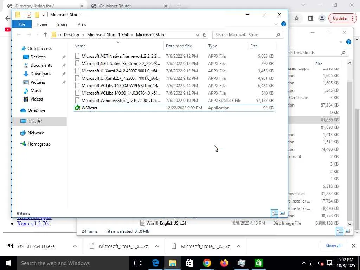Open options for 7z2501-x64 (1).exe download
This screenshot has height=270, width=360.
point(75,246)
